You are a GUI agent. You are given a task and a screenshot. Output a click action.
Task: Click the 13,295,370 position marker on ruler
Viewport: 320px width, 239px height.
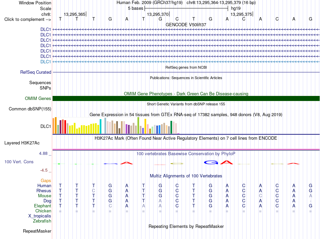point(158,14)
